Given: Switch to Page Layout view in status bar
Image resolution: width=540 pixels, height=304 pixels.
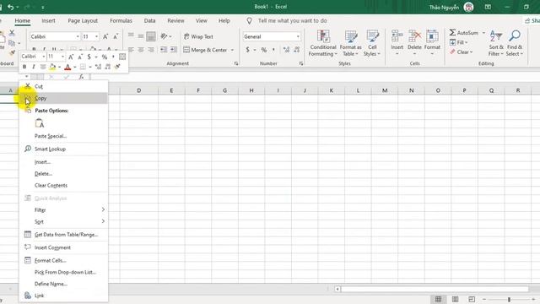Looking at the screenshot, I should pyautogui.click(x=455, y=299).
